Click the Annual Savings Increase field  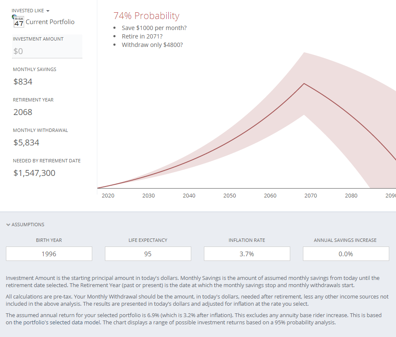tap(346, 254)
